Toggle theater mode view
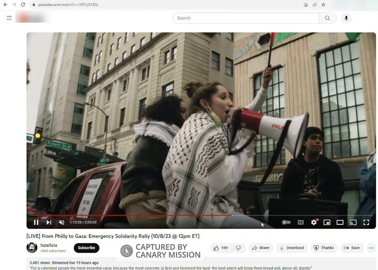Screen dimensions: 378x270 coord(340,222)
